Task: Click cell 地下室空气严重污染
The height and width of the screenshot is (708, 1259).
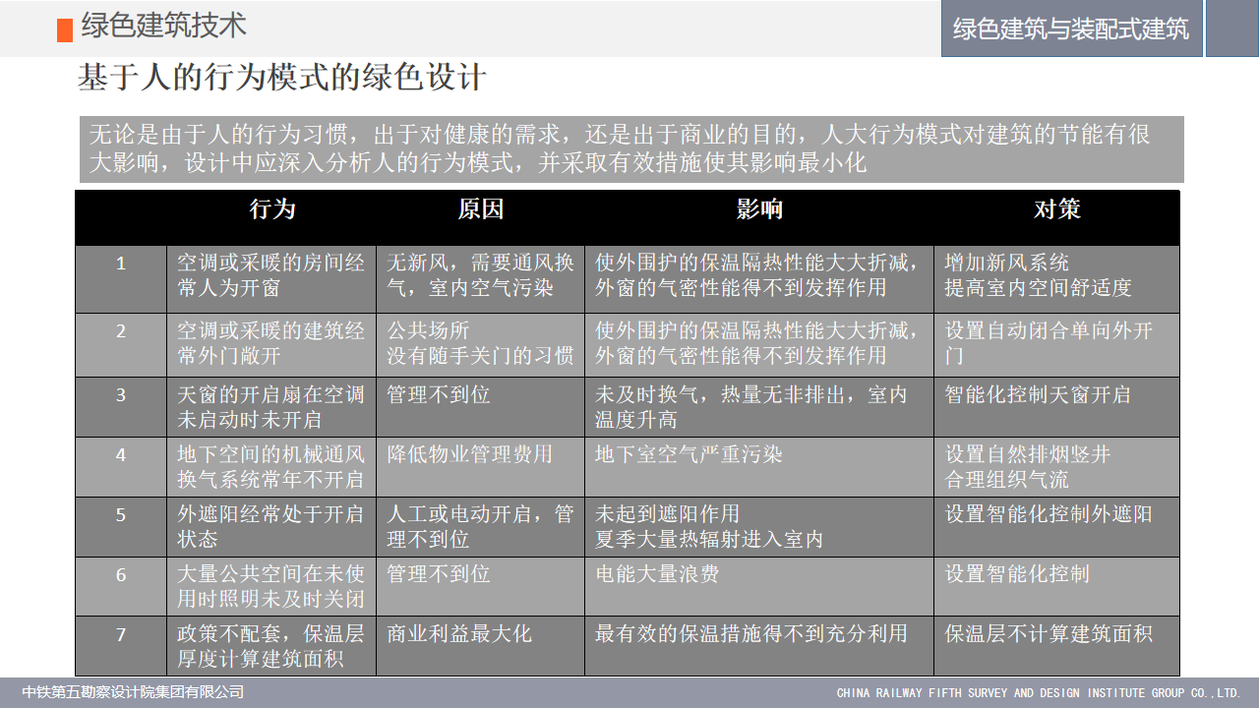Action: coord(759,467)
